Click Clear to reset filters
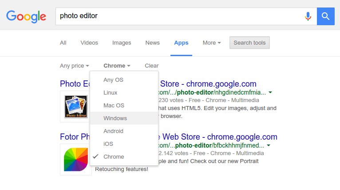The image size is (340, 190). (151, 66)
